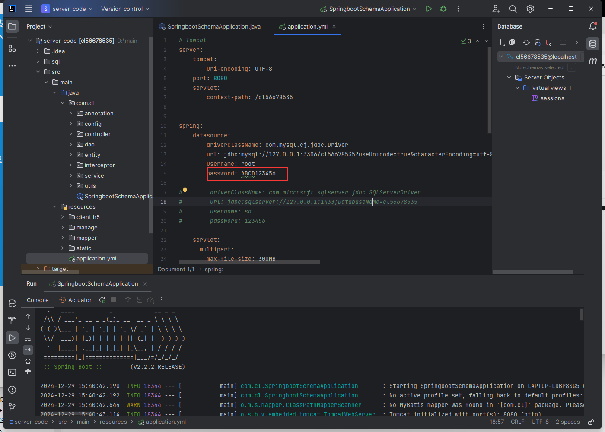Toggle soft-wrap in console

coord(28,339)
